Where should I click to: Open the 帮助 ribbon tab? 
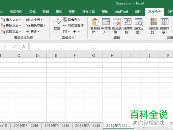[105, 11]
